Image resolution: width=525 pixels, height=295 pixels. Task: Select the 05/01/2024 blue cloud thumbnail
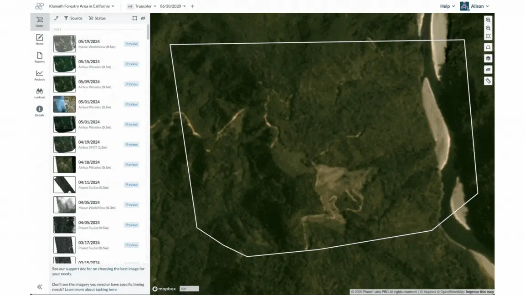click(x=64, y=104)
